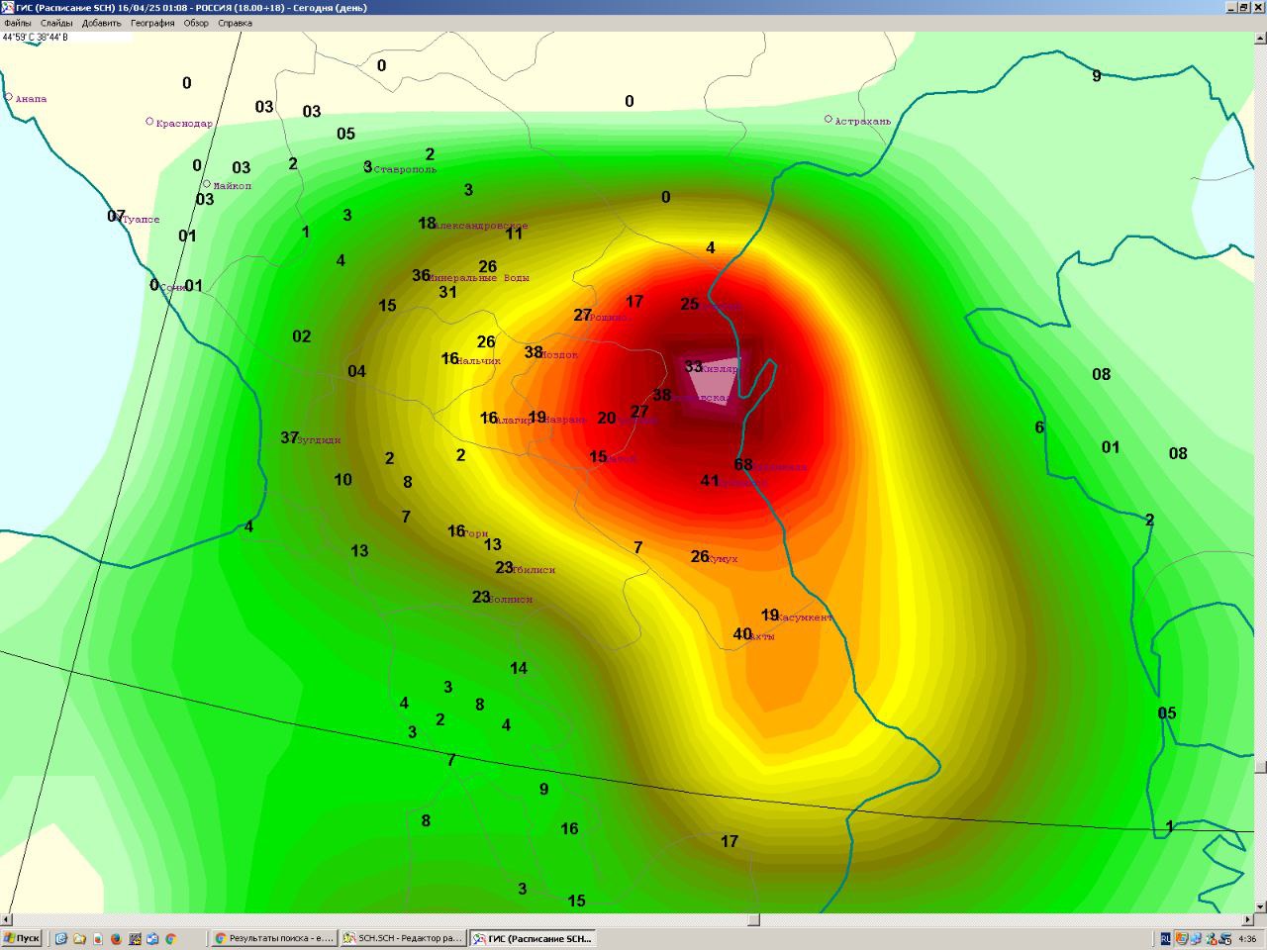Open the География menu
Viewport: 1267px width, 950px height.
pos(152,23)
